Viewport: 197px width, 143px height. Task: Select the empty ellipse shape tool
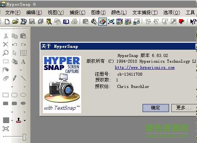pos(23,95)
